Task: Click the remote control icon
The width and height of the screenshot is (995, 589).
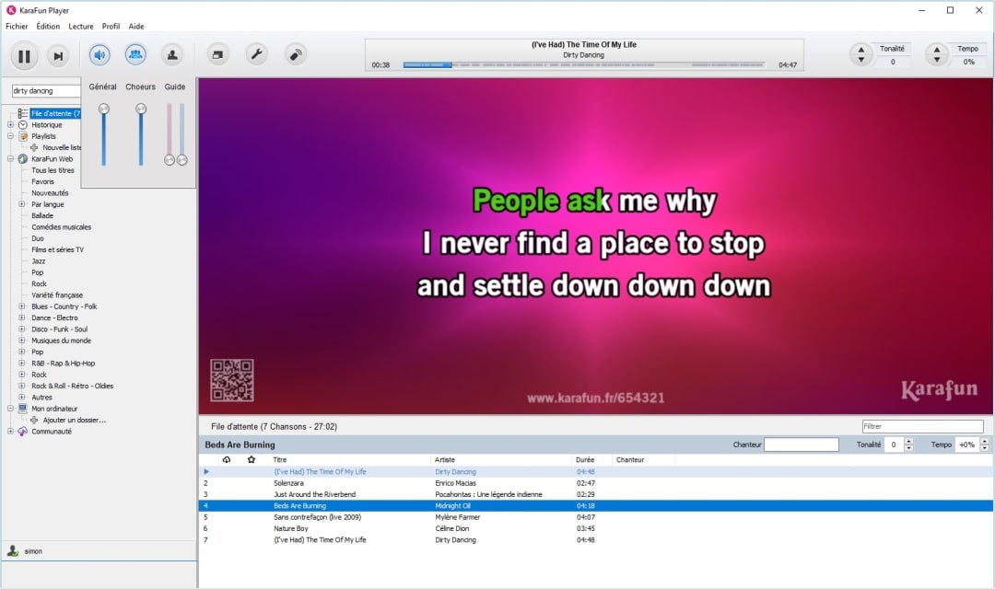Action: pos(296,54)
